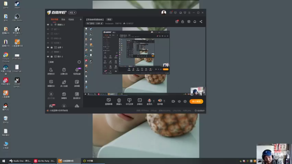The height and width of the screenshot is (164, 292).
Task: Click the eye preview icon beside the settings gear
Action: point(179,101)
